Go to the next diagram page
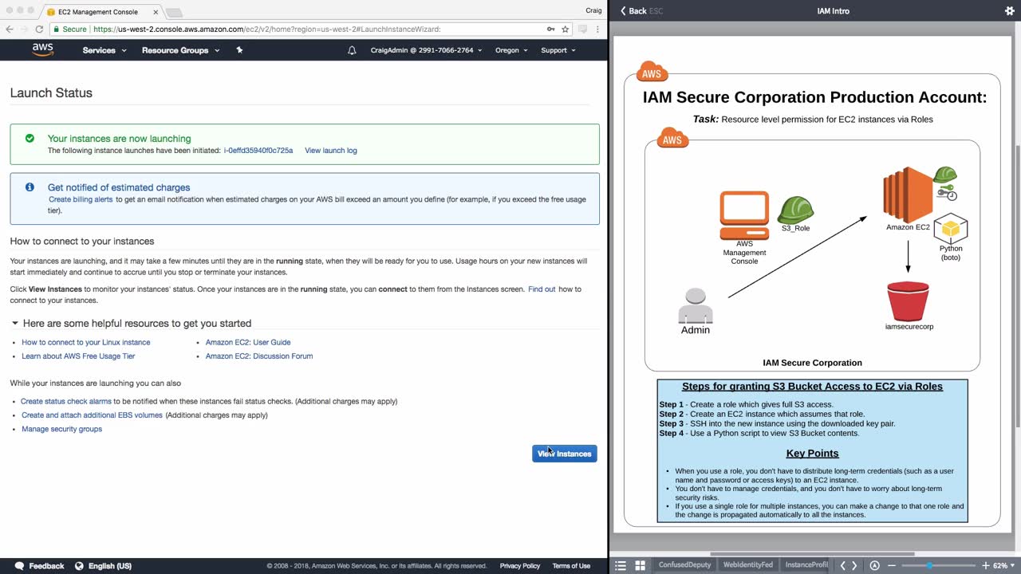 click(855, 565)
